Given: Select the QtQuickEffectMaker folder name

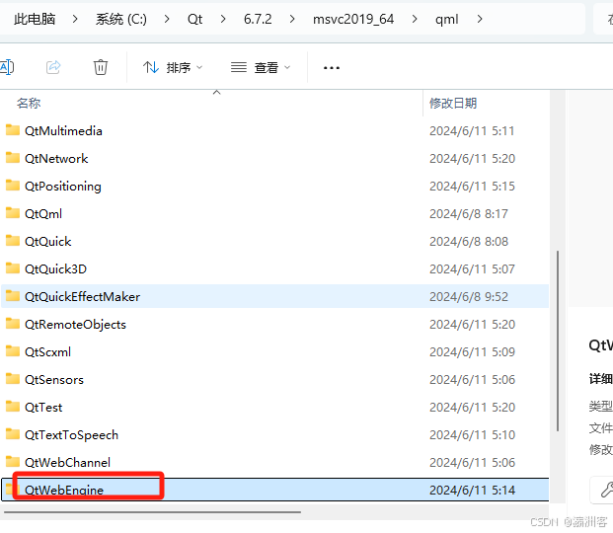Looking at the screenshot, I should click(83, 297).
